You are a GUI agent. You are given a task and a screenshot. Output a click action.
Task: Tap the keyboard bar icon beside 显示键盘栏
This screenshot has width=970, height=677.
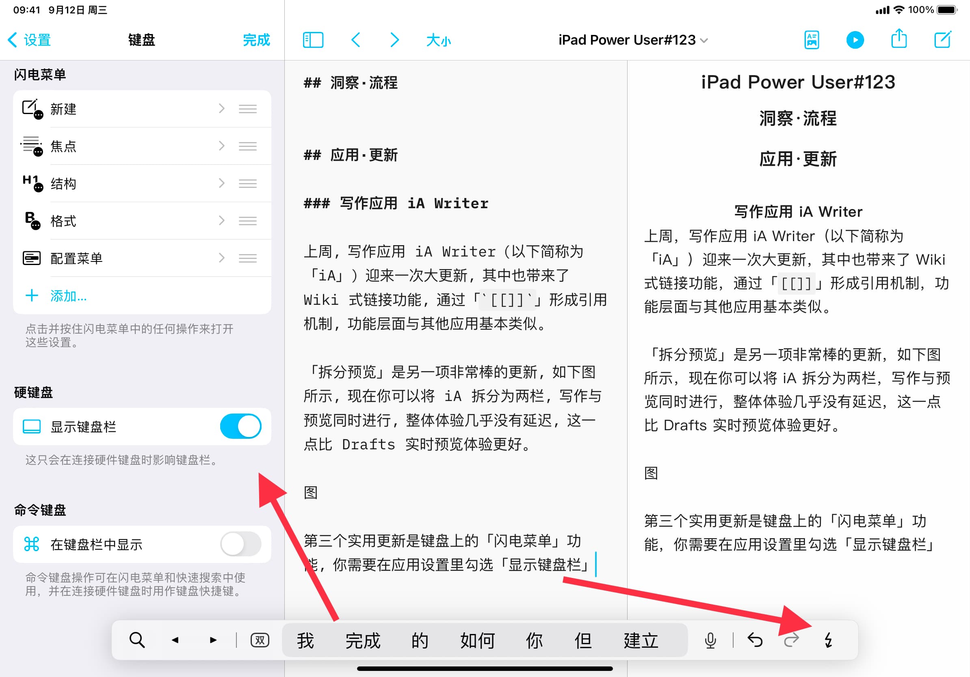point(31,426)
